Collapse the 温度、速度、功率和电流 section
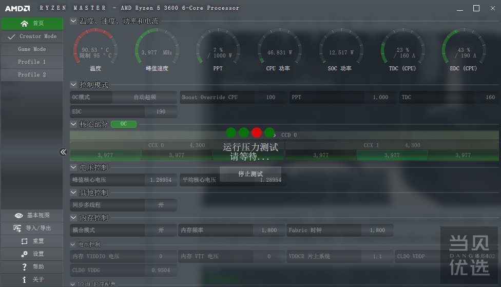This screenshot has width=501, height=287. [73, 21]
